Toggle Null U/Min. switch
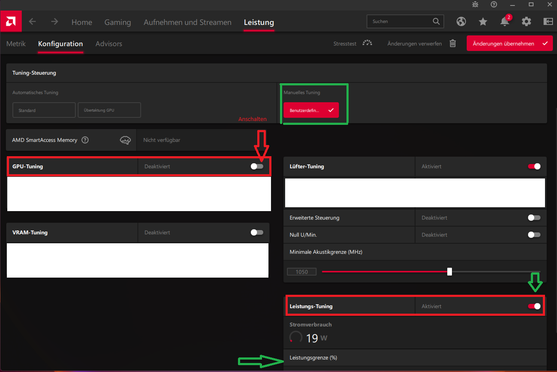557x372 pixels. click(534, 235)
